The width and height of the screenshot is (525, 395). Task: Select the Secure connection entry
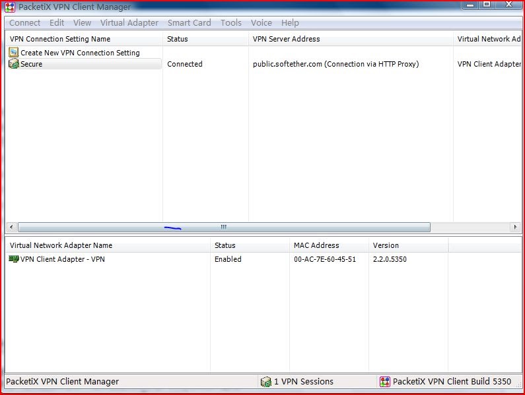(85, 63)
